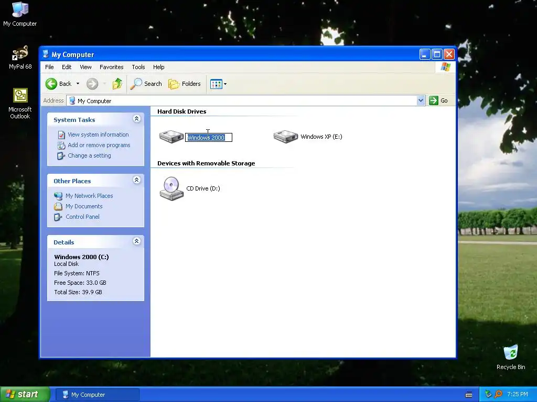Click the File System: NTFS detail
Viewport: 537px width, 402px height.
click(x=77, y=273)
